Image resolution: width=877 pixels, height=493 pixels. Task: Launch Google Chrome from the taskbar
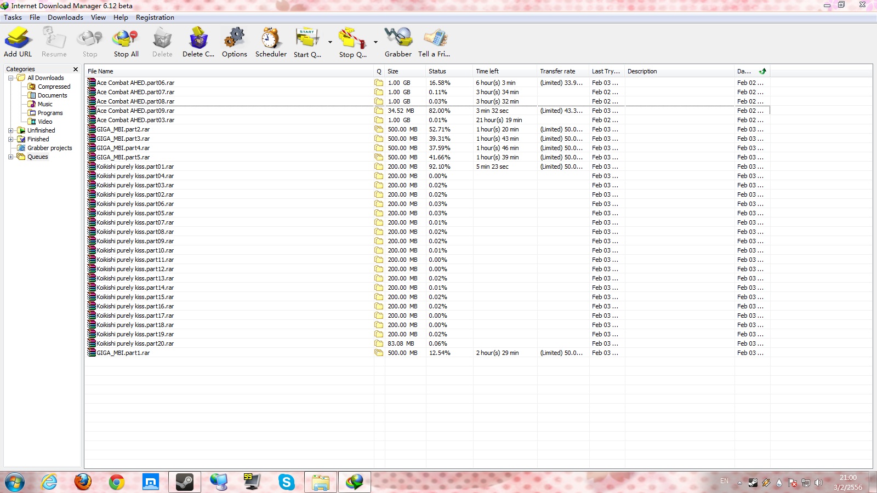pos(116,482)
